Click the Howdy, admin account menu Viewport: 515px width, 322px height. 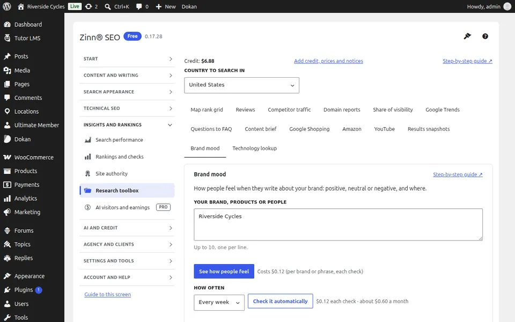pyautogui.click(x=489, y=6)
